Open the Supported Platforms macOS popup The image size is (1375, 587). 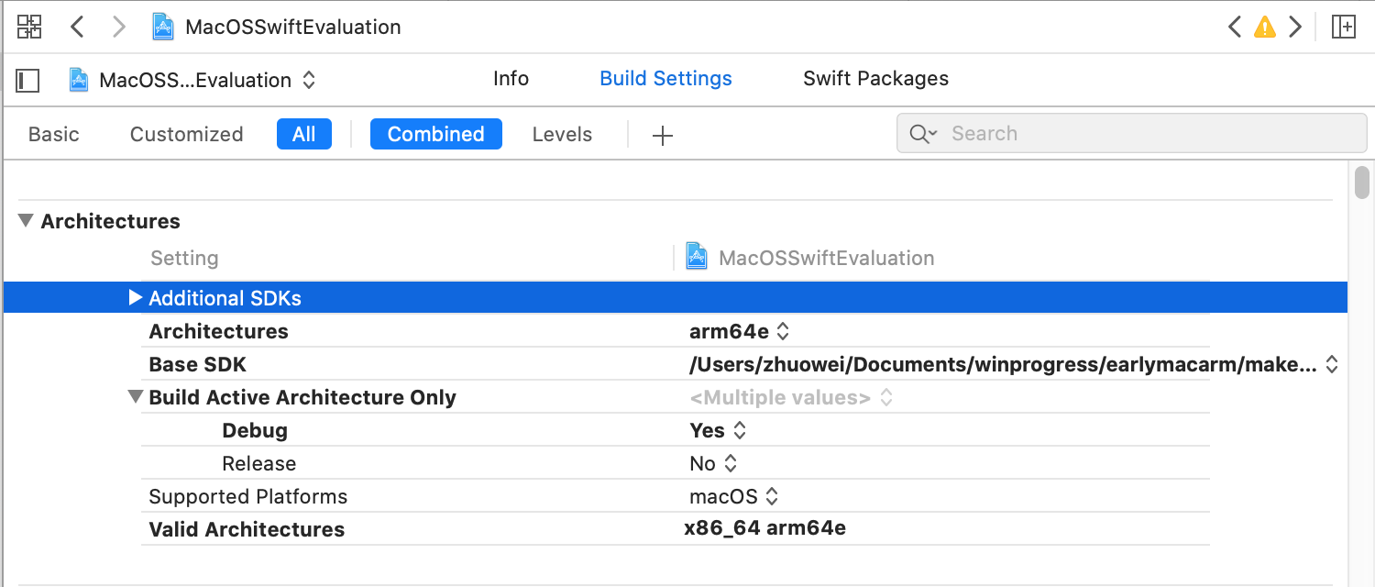tap(734, 496)
